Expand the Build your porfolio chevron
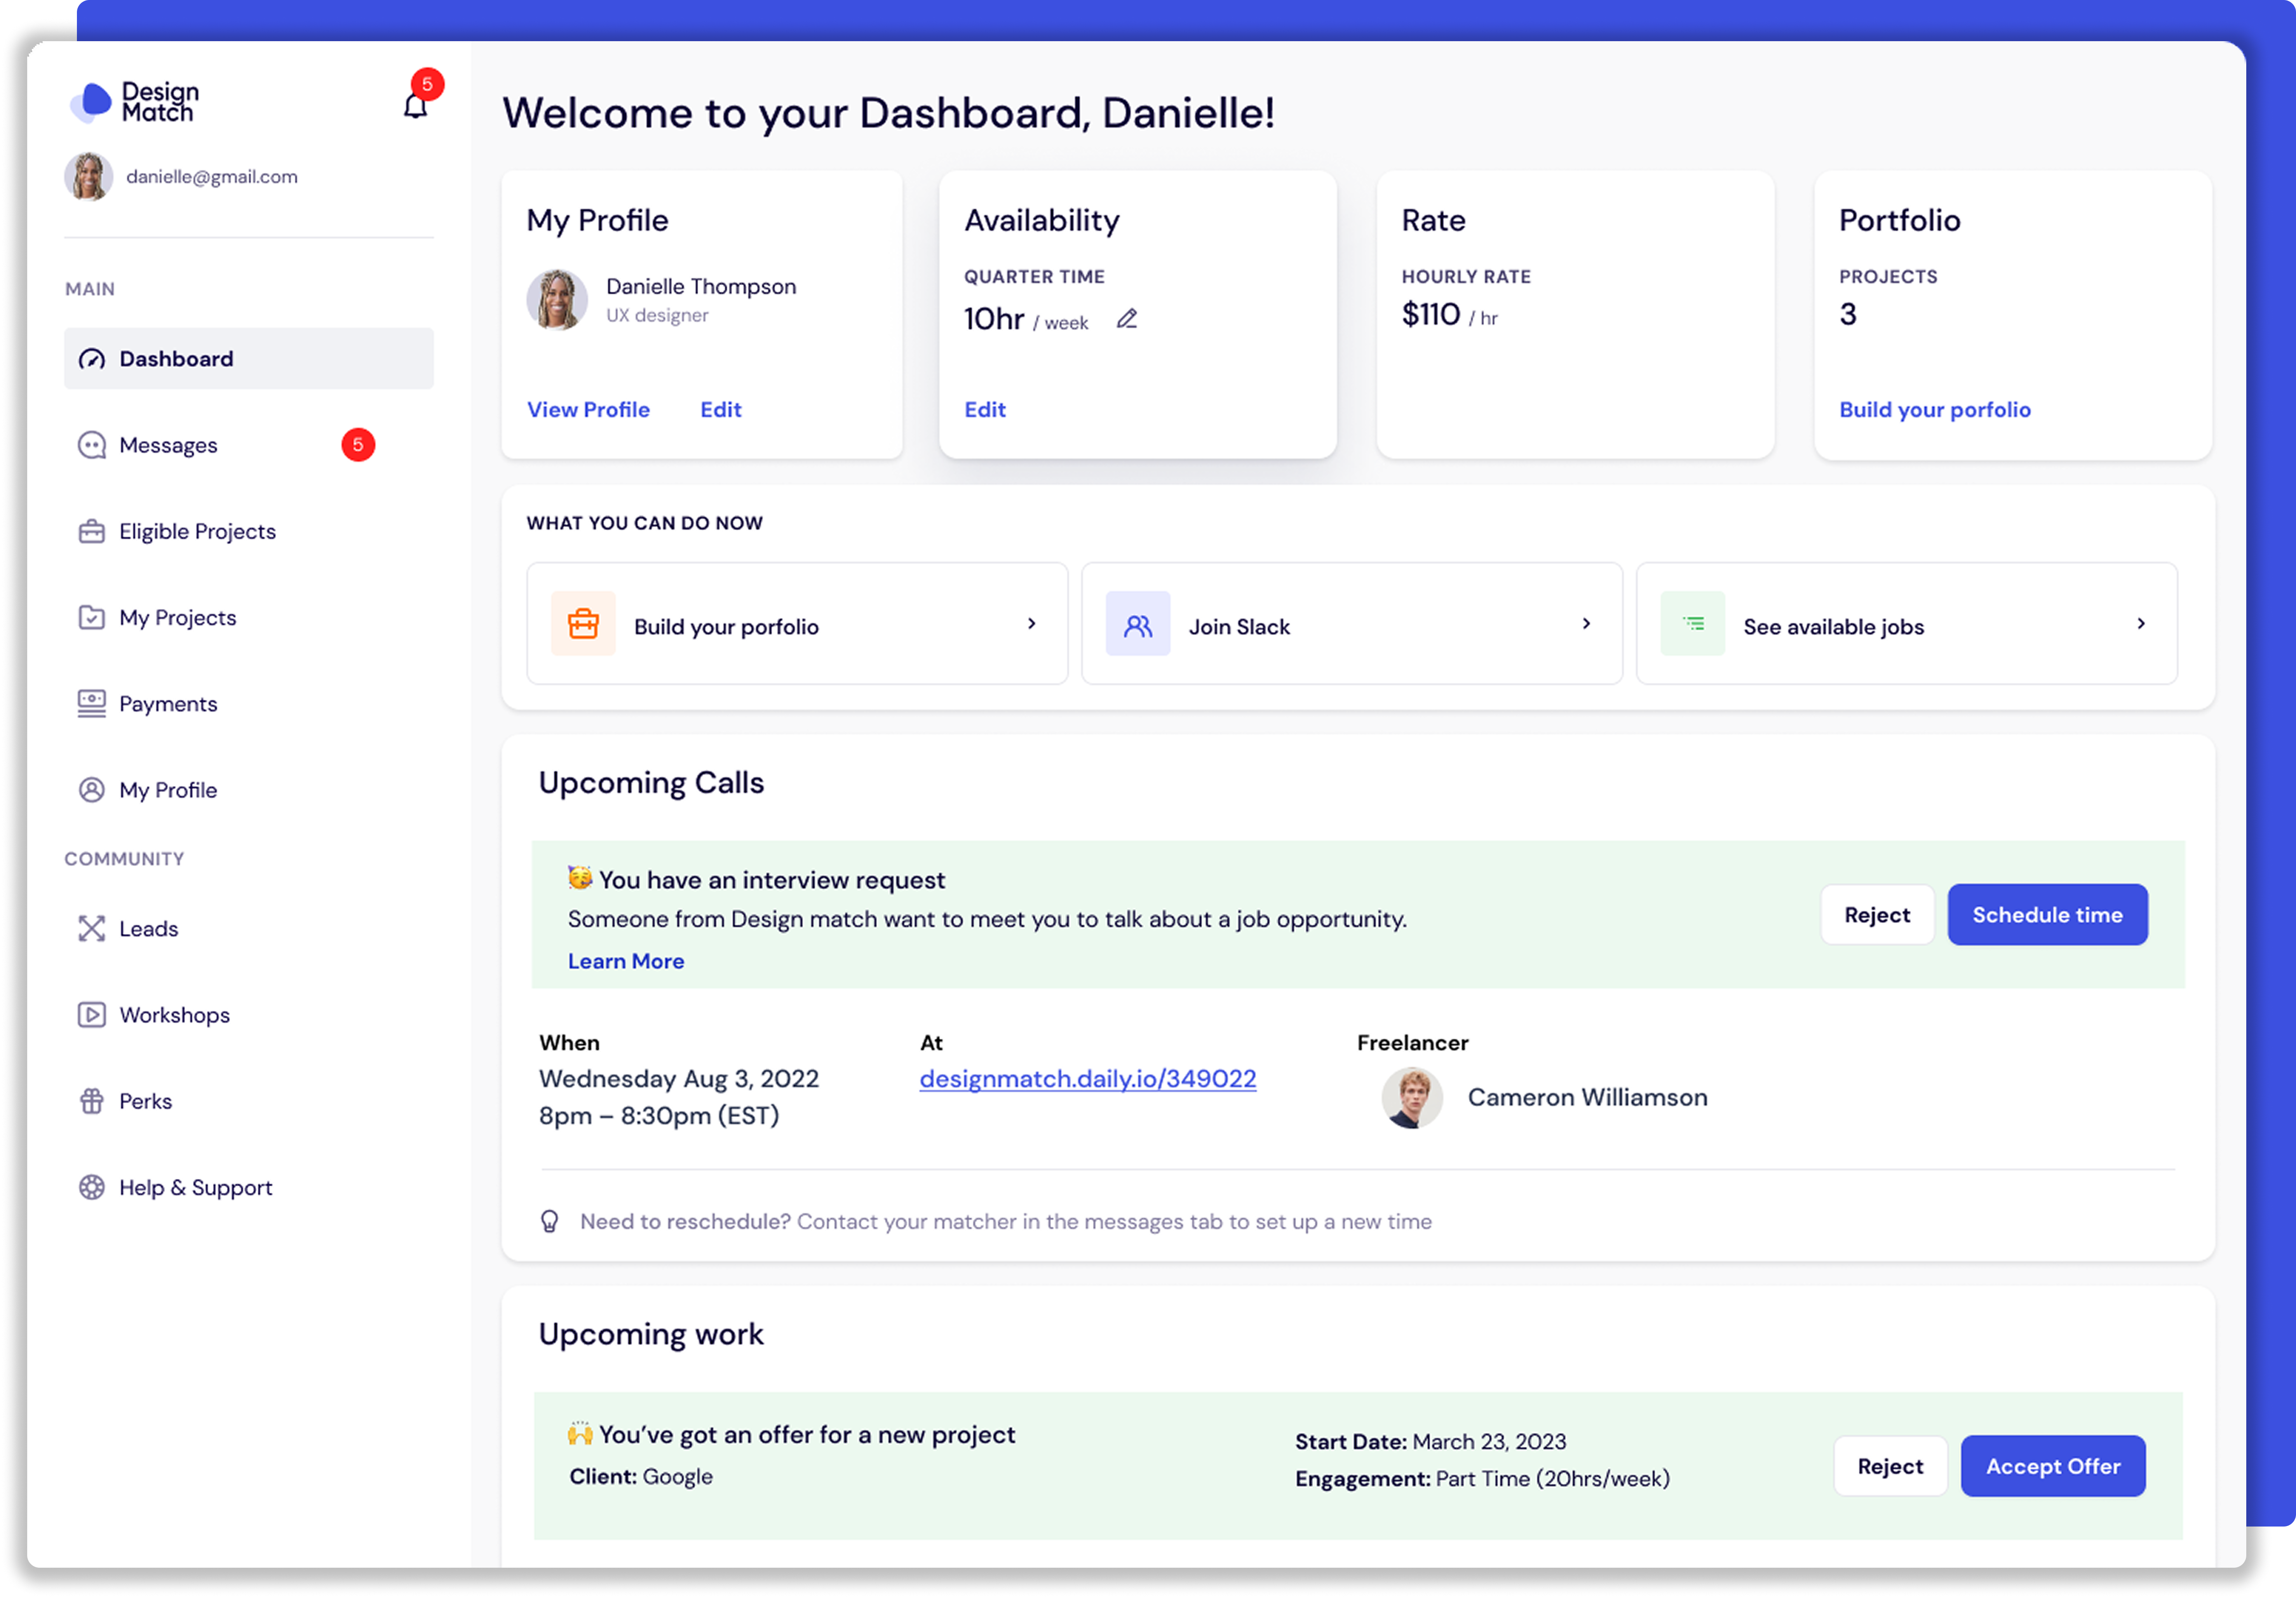Image resolution: width=2296 pixels, height=1598 pixels. [x=1031, y=623]
